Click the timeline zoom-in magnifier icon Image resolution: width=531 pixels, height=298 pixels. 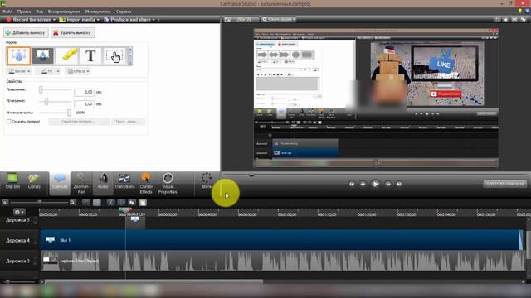pos(73,202)
